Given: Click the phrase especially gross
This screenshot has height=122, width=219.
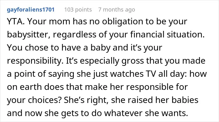Looking at the screenshot, I should click(112, 61).
